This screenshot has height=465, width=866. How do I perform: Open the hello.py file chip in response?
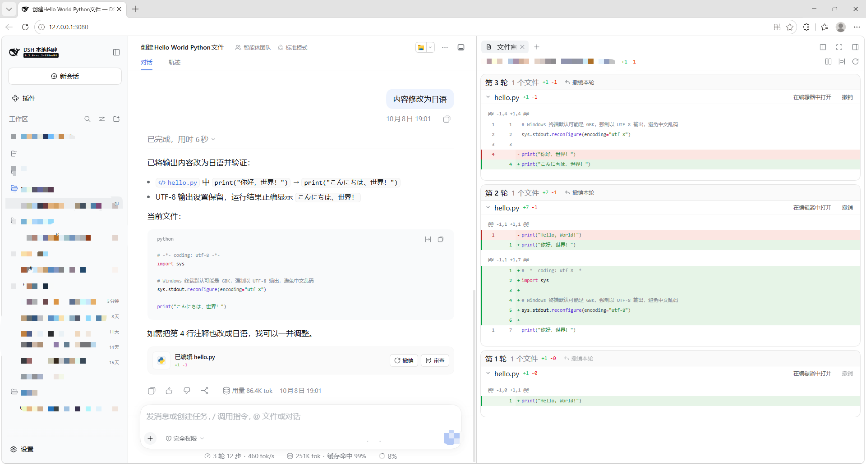coord(178,182)
